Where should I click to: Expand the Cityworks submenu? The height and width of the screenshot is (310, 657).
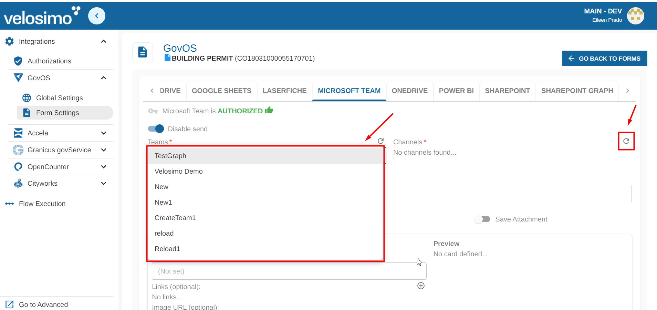[x=104, y=183]
